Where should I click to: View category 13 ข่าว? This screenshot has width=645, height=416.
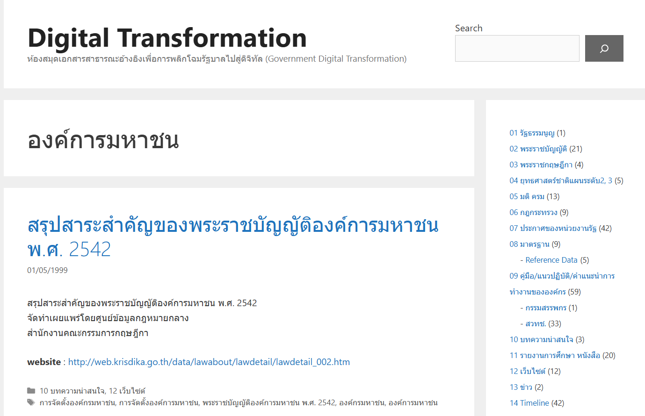click(521, 387)
